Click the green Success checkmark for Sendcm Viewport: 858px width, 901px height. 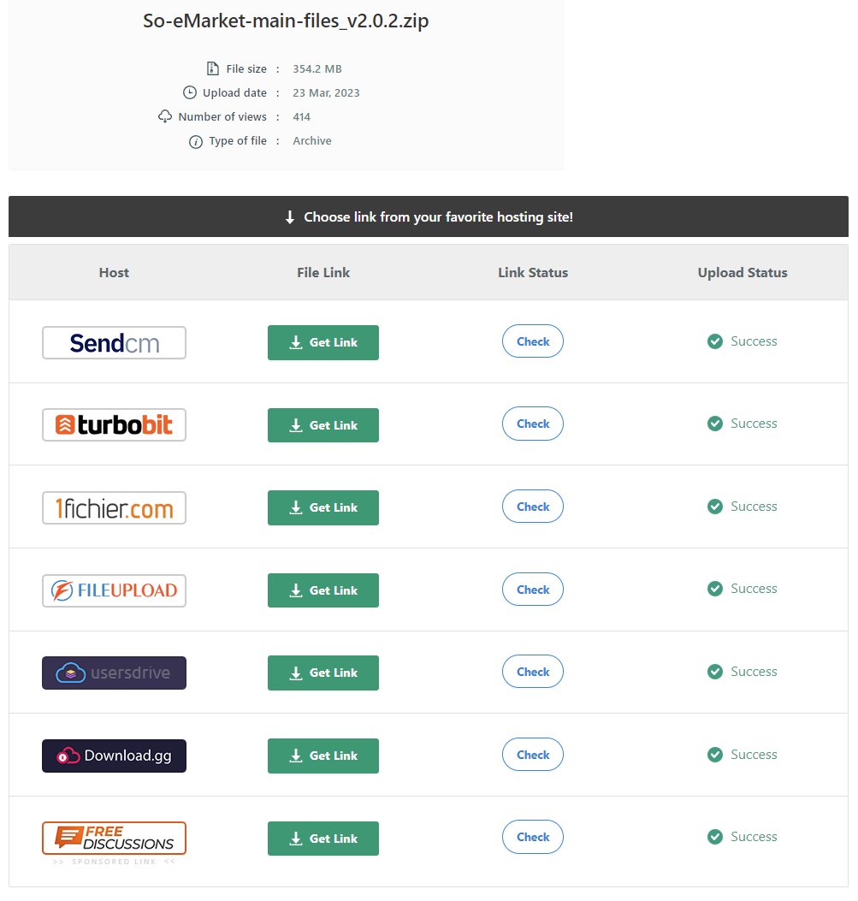click(715, 341)
